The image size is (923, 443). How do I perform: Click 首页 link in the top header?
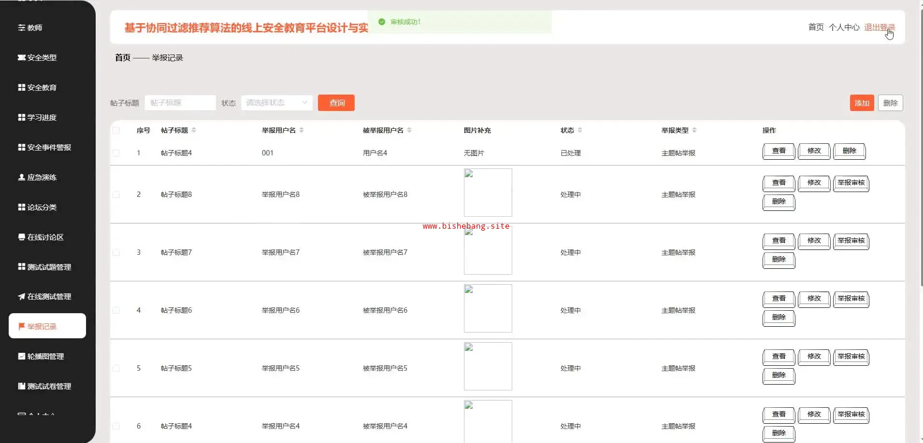(x=816, y=28)
